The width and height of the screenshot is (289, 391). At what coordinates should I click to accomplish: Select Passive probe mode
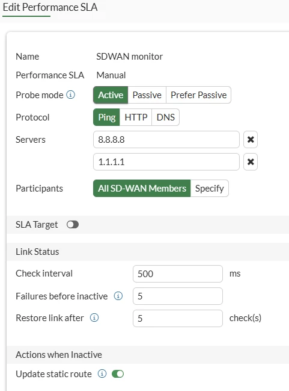point(147,95)
